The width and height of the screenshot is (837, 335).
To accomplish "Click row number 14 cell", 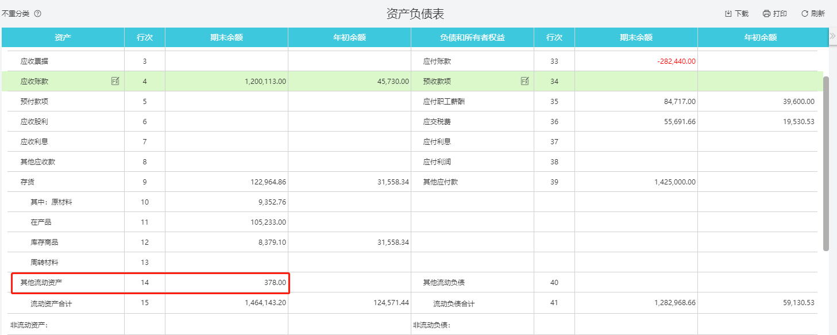I will [145, 282].
